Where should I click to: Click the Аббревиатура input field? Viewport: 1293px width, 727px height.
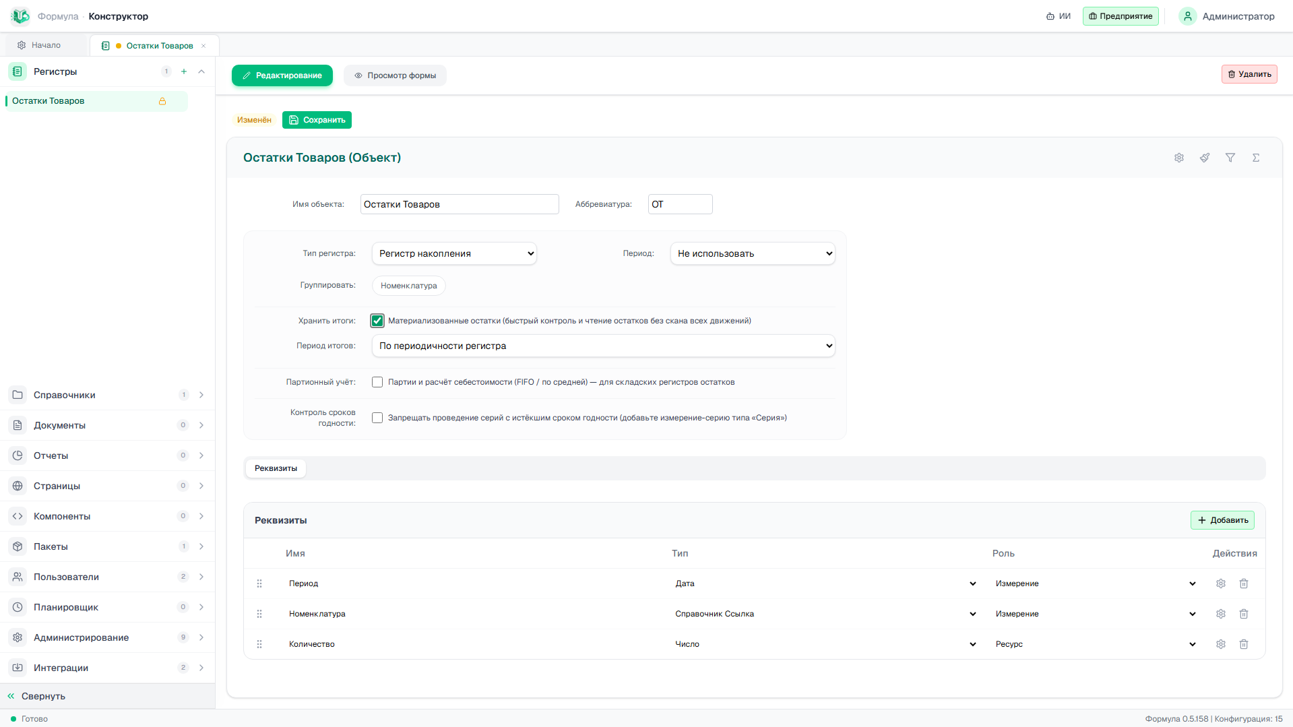coord(680,204)
